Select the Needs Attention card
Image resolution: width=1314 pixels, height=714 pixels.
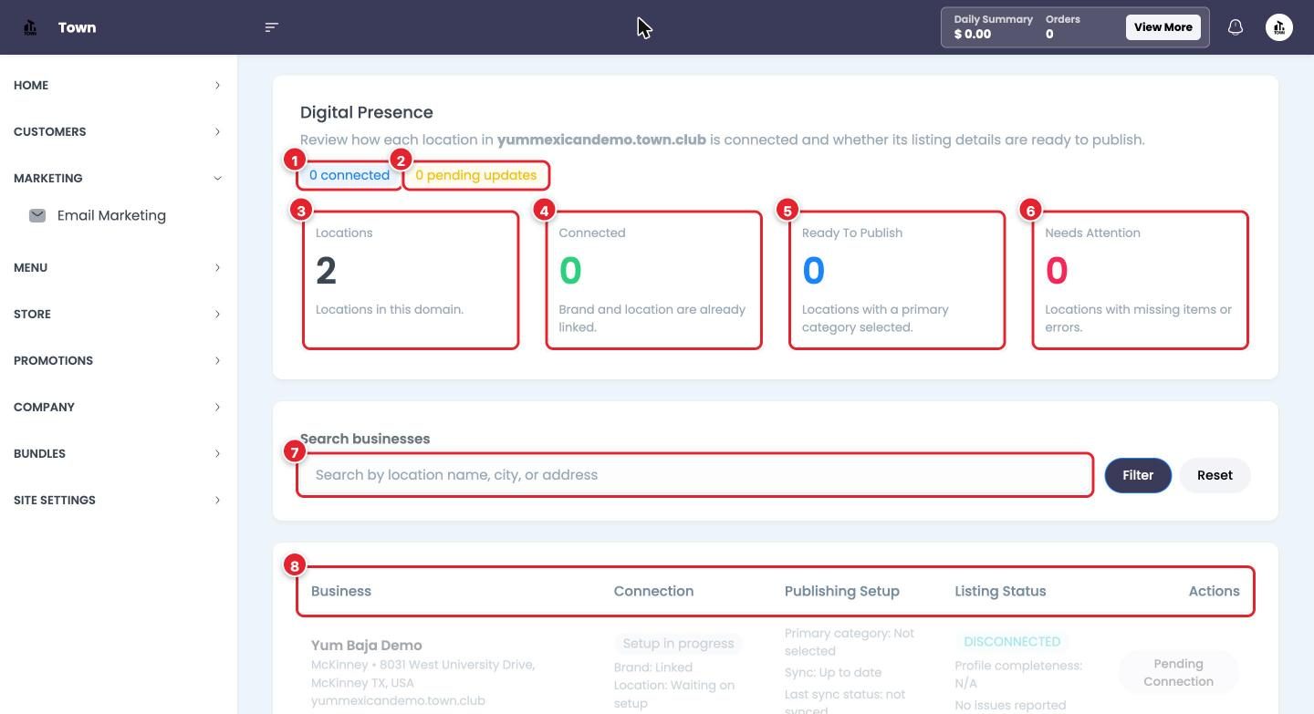(x=1140, y=280)
